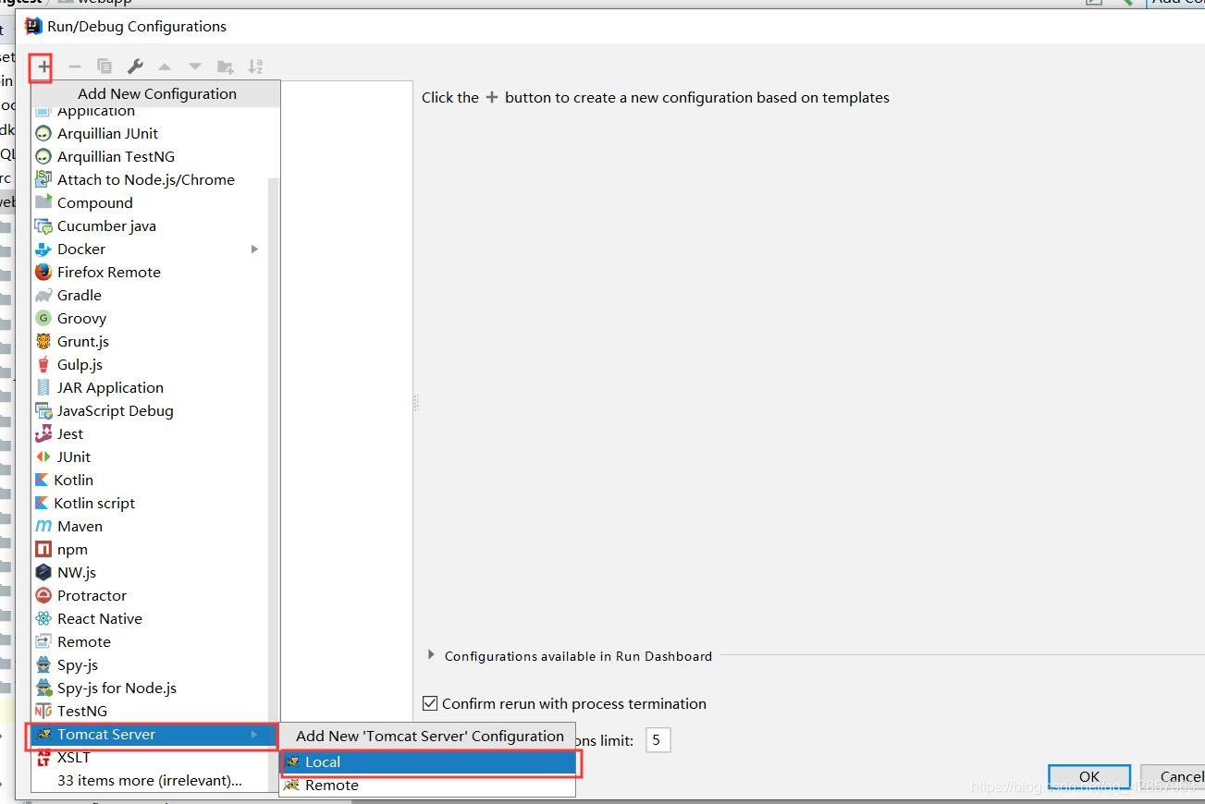Viewport: 1205px width, 804px height.
Task: Expand Configurations available in Run Dashboard
Action: [x=431, y=655]
